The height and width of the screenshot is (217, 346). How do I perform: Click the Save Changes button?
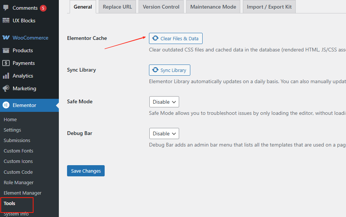(x=86, y=171)
